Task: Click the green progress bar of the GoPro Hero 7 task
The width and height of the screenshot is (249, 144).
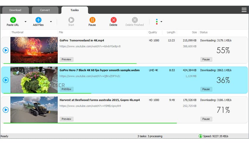Action: coord(47,93)
